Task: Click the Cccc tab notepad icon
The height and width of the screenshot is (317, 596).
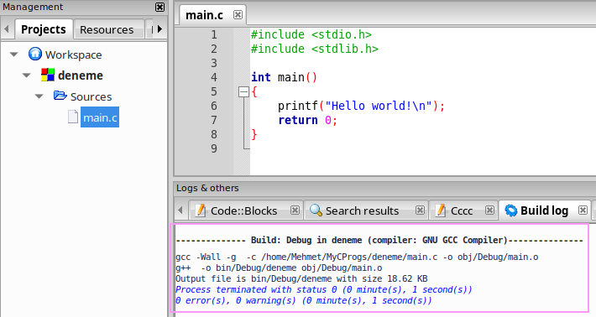Action: pos(440,210)
